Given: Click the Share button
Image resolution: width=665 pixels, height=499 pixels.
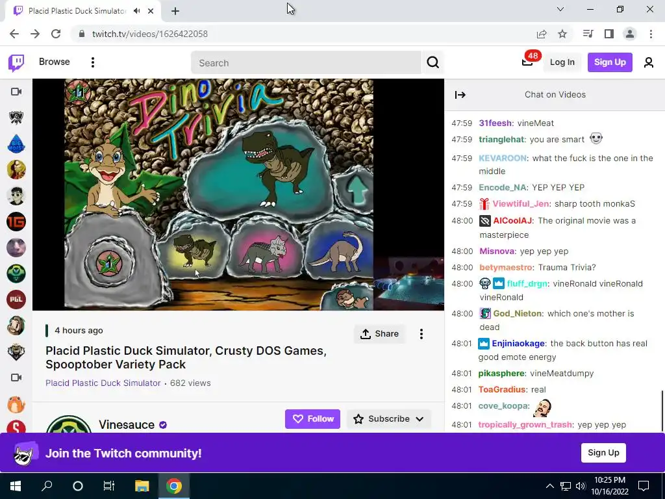Looking at the screenshot, I should click(379, 334).
